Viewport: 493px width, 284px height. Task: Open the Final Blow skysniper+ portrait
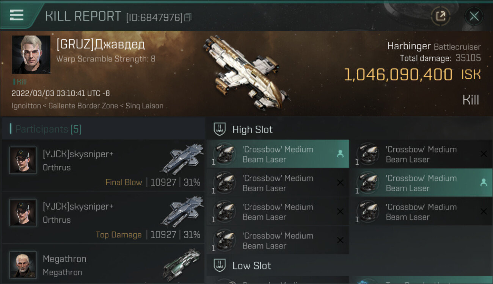pos(23,160)
